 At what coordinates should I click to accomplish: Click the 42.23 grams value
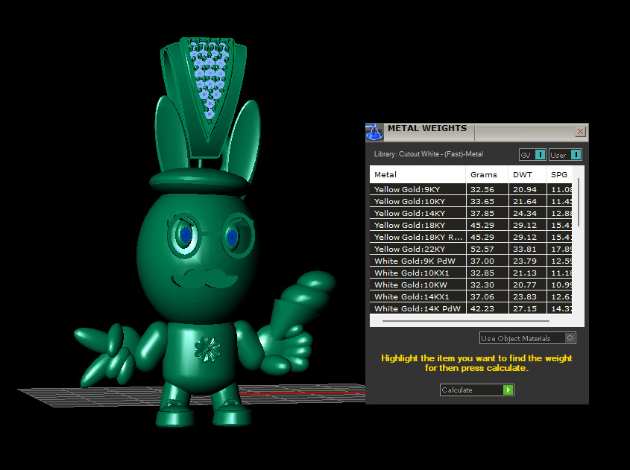(x=482, y=308)
